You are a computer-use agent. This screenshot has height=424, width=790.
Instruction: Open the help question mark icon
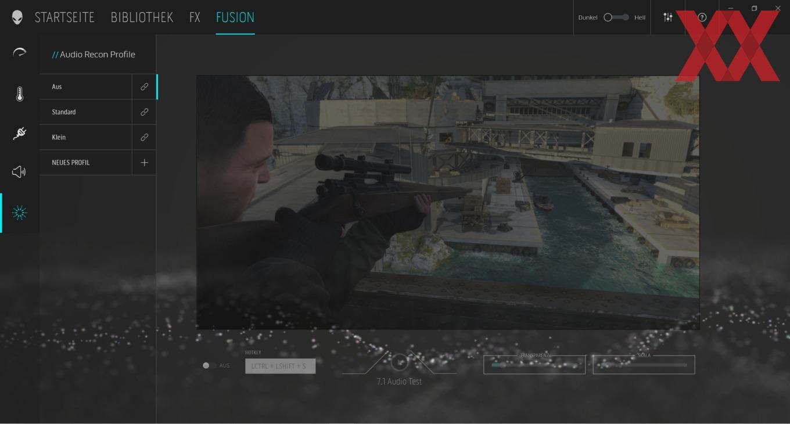pyautogui.click(x=702, y=17)
